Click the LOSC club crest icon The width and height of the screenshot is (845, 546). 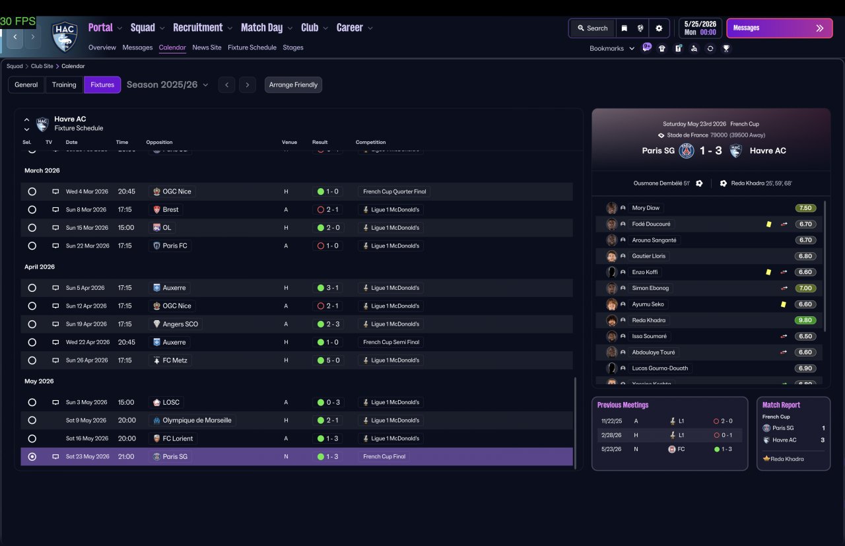pyautogui.click(x=156, y=402)
